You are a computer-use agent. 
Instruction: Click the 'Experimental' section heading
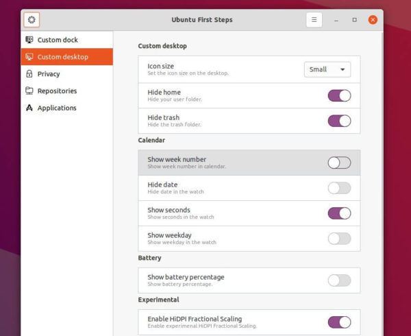tap(159, 300)
